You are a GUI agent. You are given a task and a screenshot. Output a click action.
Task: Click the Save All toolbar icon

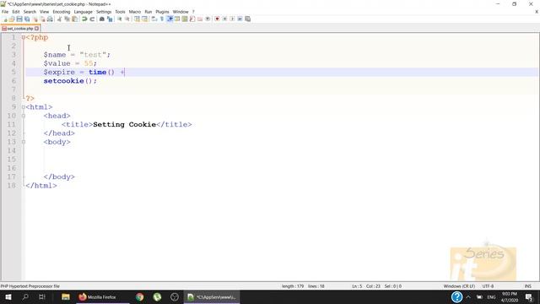(x=27, y=19)
